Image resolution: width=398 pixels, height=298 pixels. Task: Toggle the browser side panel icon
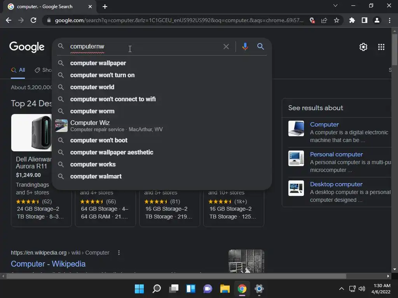click(365, 20)
